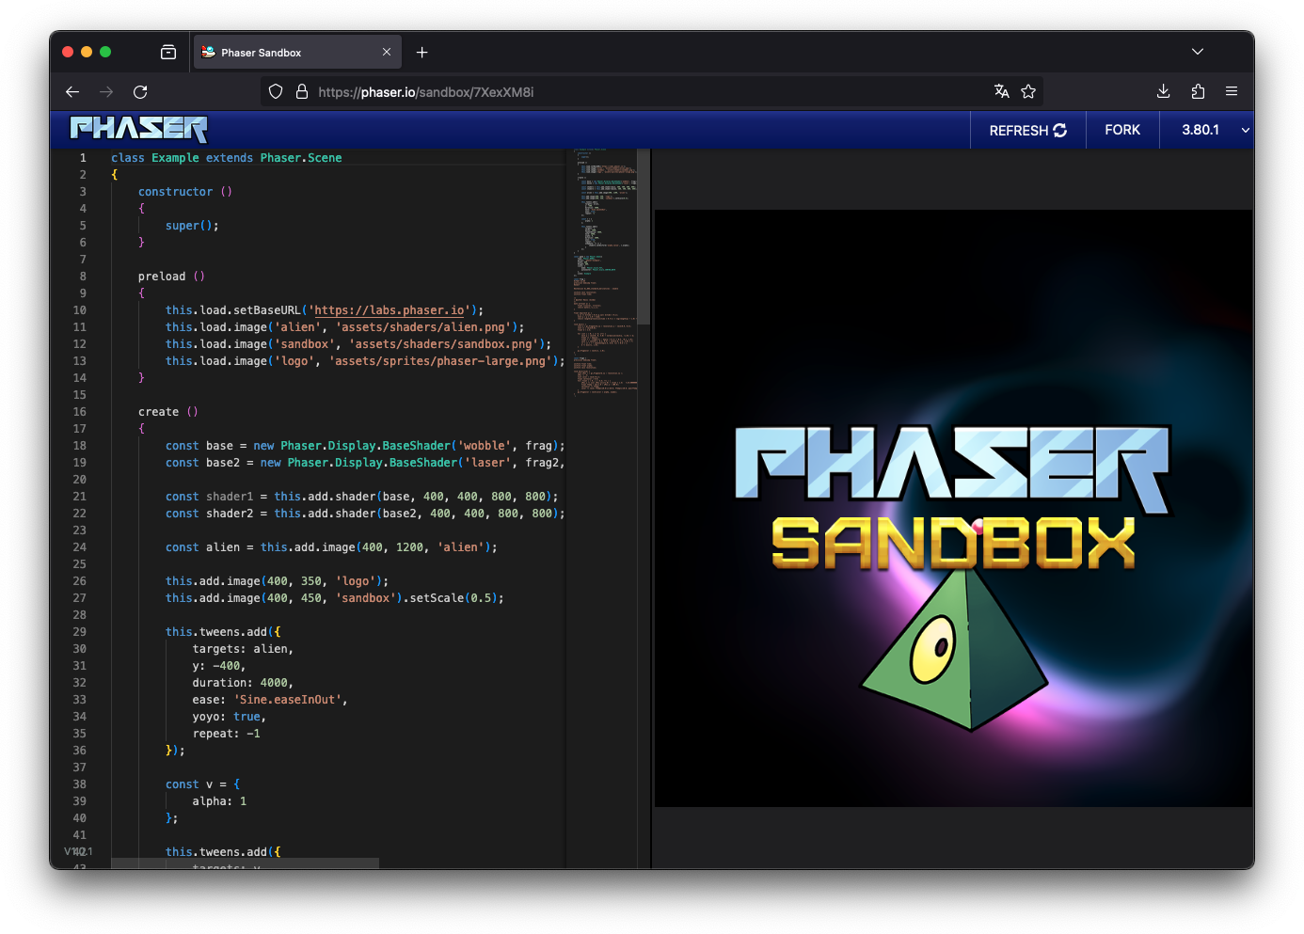Screen dimensions: 1304x934
Task: View site info via the padlock icon
Action: point(302,91)
